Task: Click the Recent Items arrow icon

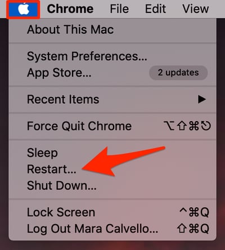Action: coord(202,99)
